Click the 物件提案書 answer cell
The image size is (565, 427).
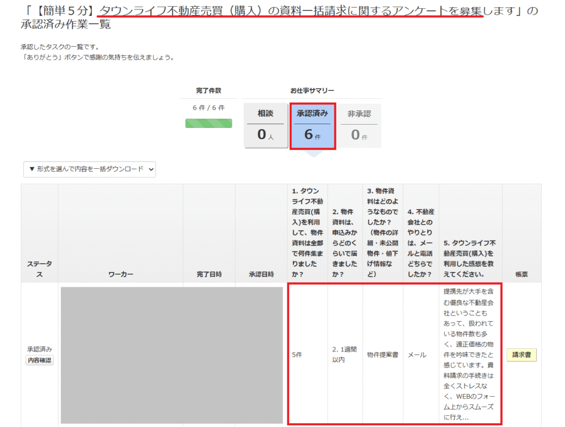(383, 355)
